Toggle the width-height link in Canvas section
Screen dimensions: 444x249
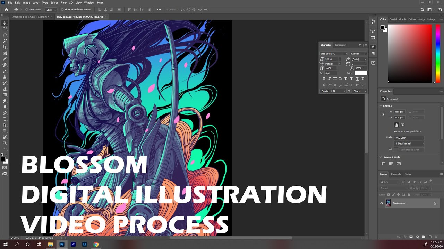pos(383,114)
